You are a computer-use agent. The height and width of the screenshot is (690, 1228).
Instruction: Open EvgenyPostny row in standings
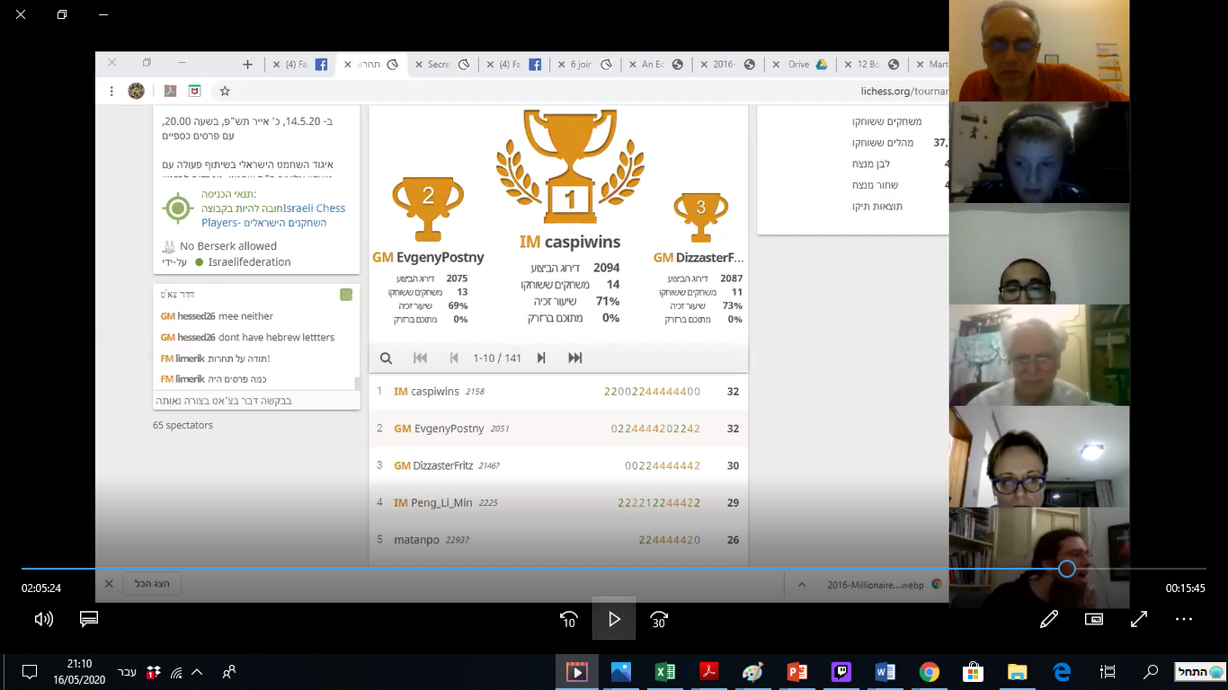(x=558, y=429)
